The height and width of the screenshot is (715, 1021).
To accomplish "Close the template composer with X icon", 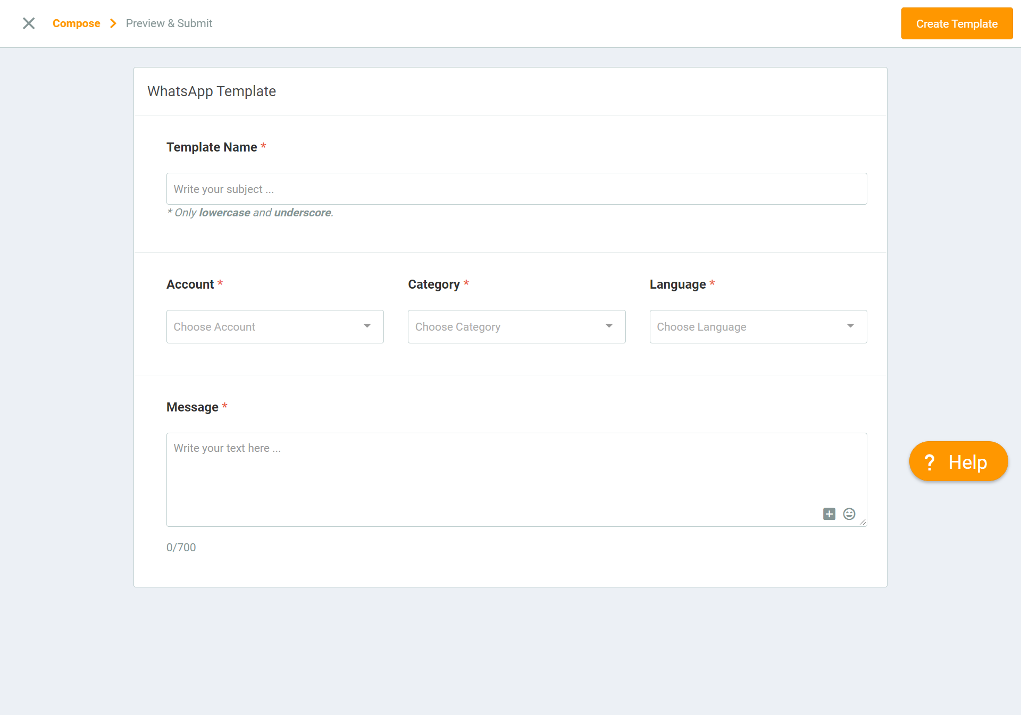I will [29, 23].
